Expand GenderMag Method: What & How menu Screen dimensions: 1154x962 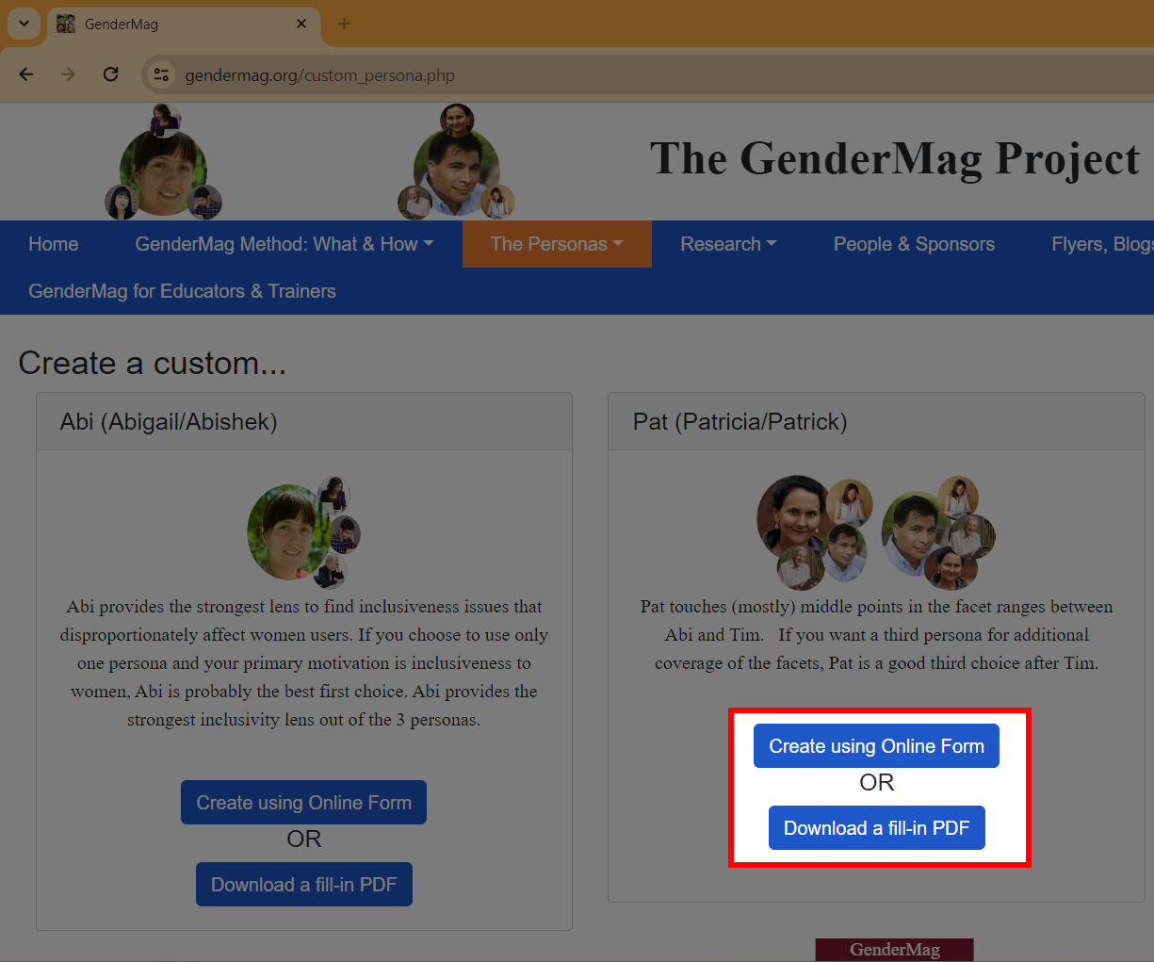point(284,244)
